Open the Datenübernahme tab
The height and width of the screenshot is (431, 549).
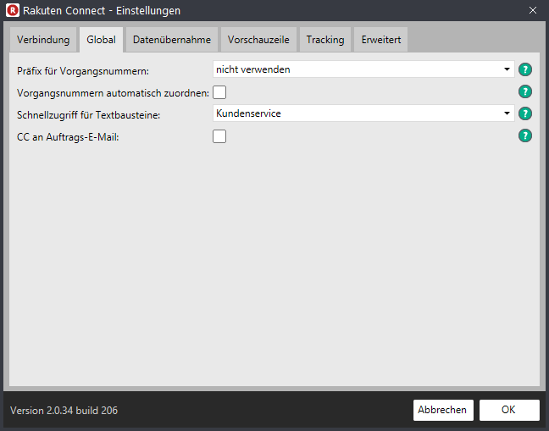[172, 40]
